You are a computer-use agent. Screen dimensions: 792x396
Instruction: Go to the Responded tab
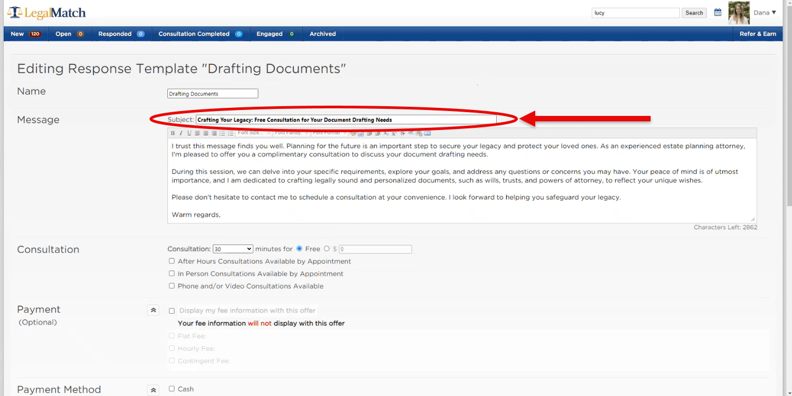click(x=121, y=34)
